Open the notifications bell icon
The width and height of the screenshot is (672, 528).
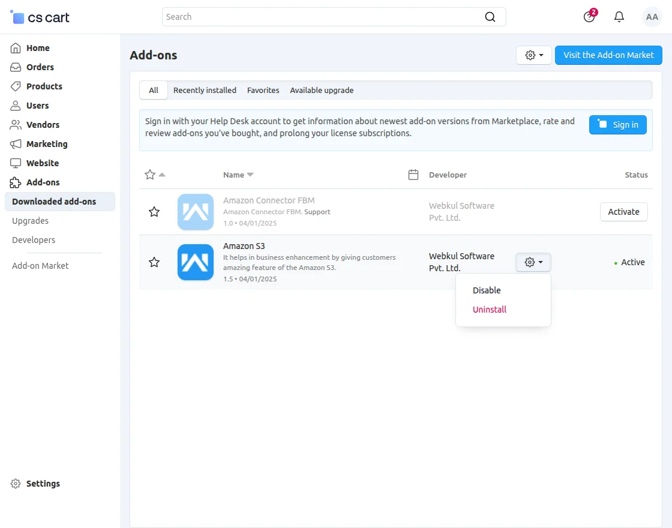pos(619,17)
